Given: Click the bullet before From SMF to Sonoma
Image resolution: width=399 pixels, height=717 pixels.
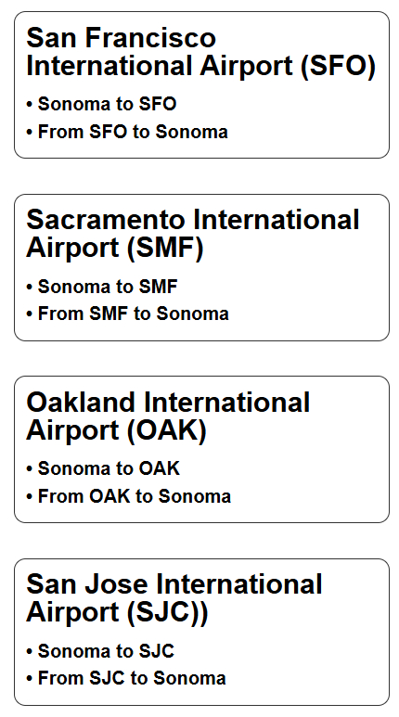Looking at the screenshot, I should pyautogui.click(x=30, y=314).
